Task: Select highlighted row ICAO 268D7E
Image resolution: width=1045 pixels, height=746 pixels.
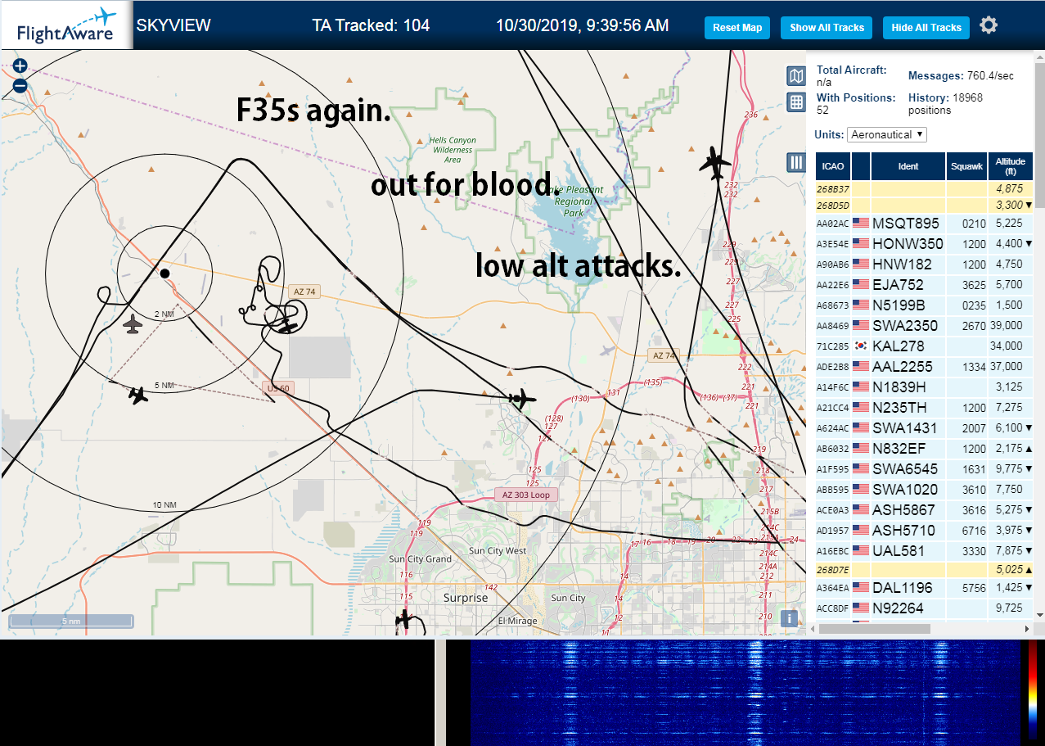Action: (x=924, y=569)
